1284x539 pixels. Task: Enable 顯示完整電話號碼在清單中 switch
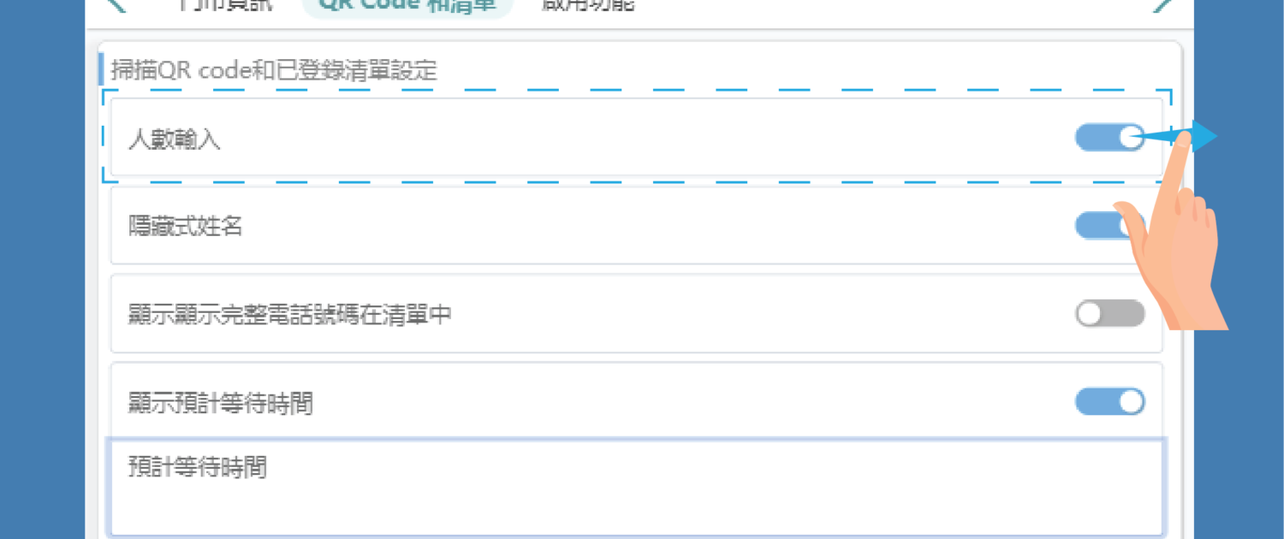point(1109,314)
